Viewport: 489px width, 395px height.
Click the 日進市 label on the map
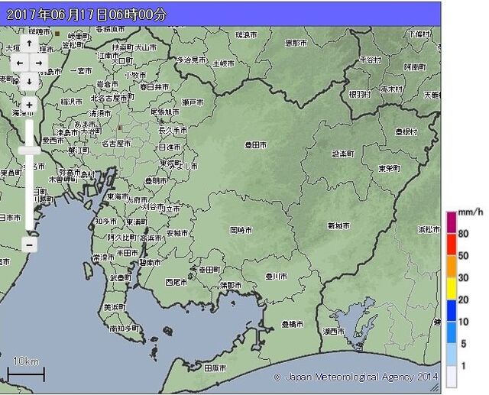tap(170, 147)
